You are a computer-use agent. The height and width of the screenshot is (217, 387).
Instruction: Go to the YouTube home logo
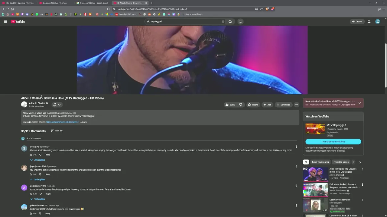click(x=18, y=21)
